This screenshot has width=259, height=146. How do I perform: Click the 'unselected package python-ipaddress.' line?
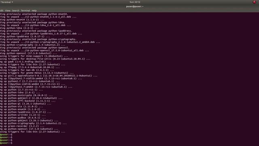tap(36, 31)
